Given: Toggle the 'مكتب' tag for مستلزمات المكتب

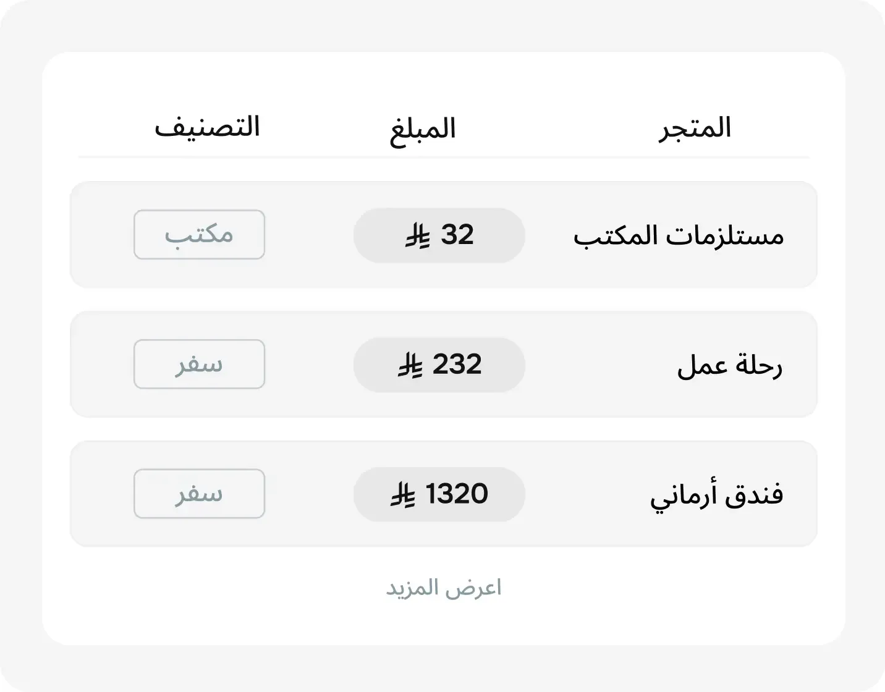Looking at the screenshot, I should tap(199, 234).
